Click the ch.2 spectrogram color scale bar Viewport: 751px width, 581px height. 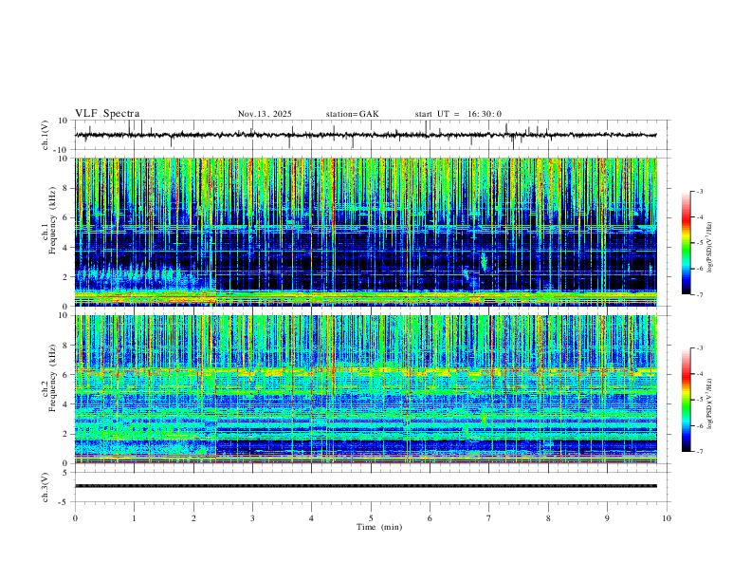[687, 400]
